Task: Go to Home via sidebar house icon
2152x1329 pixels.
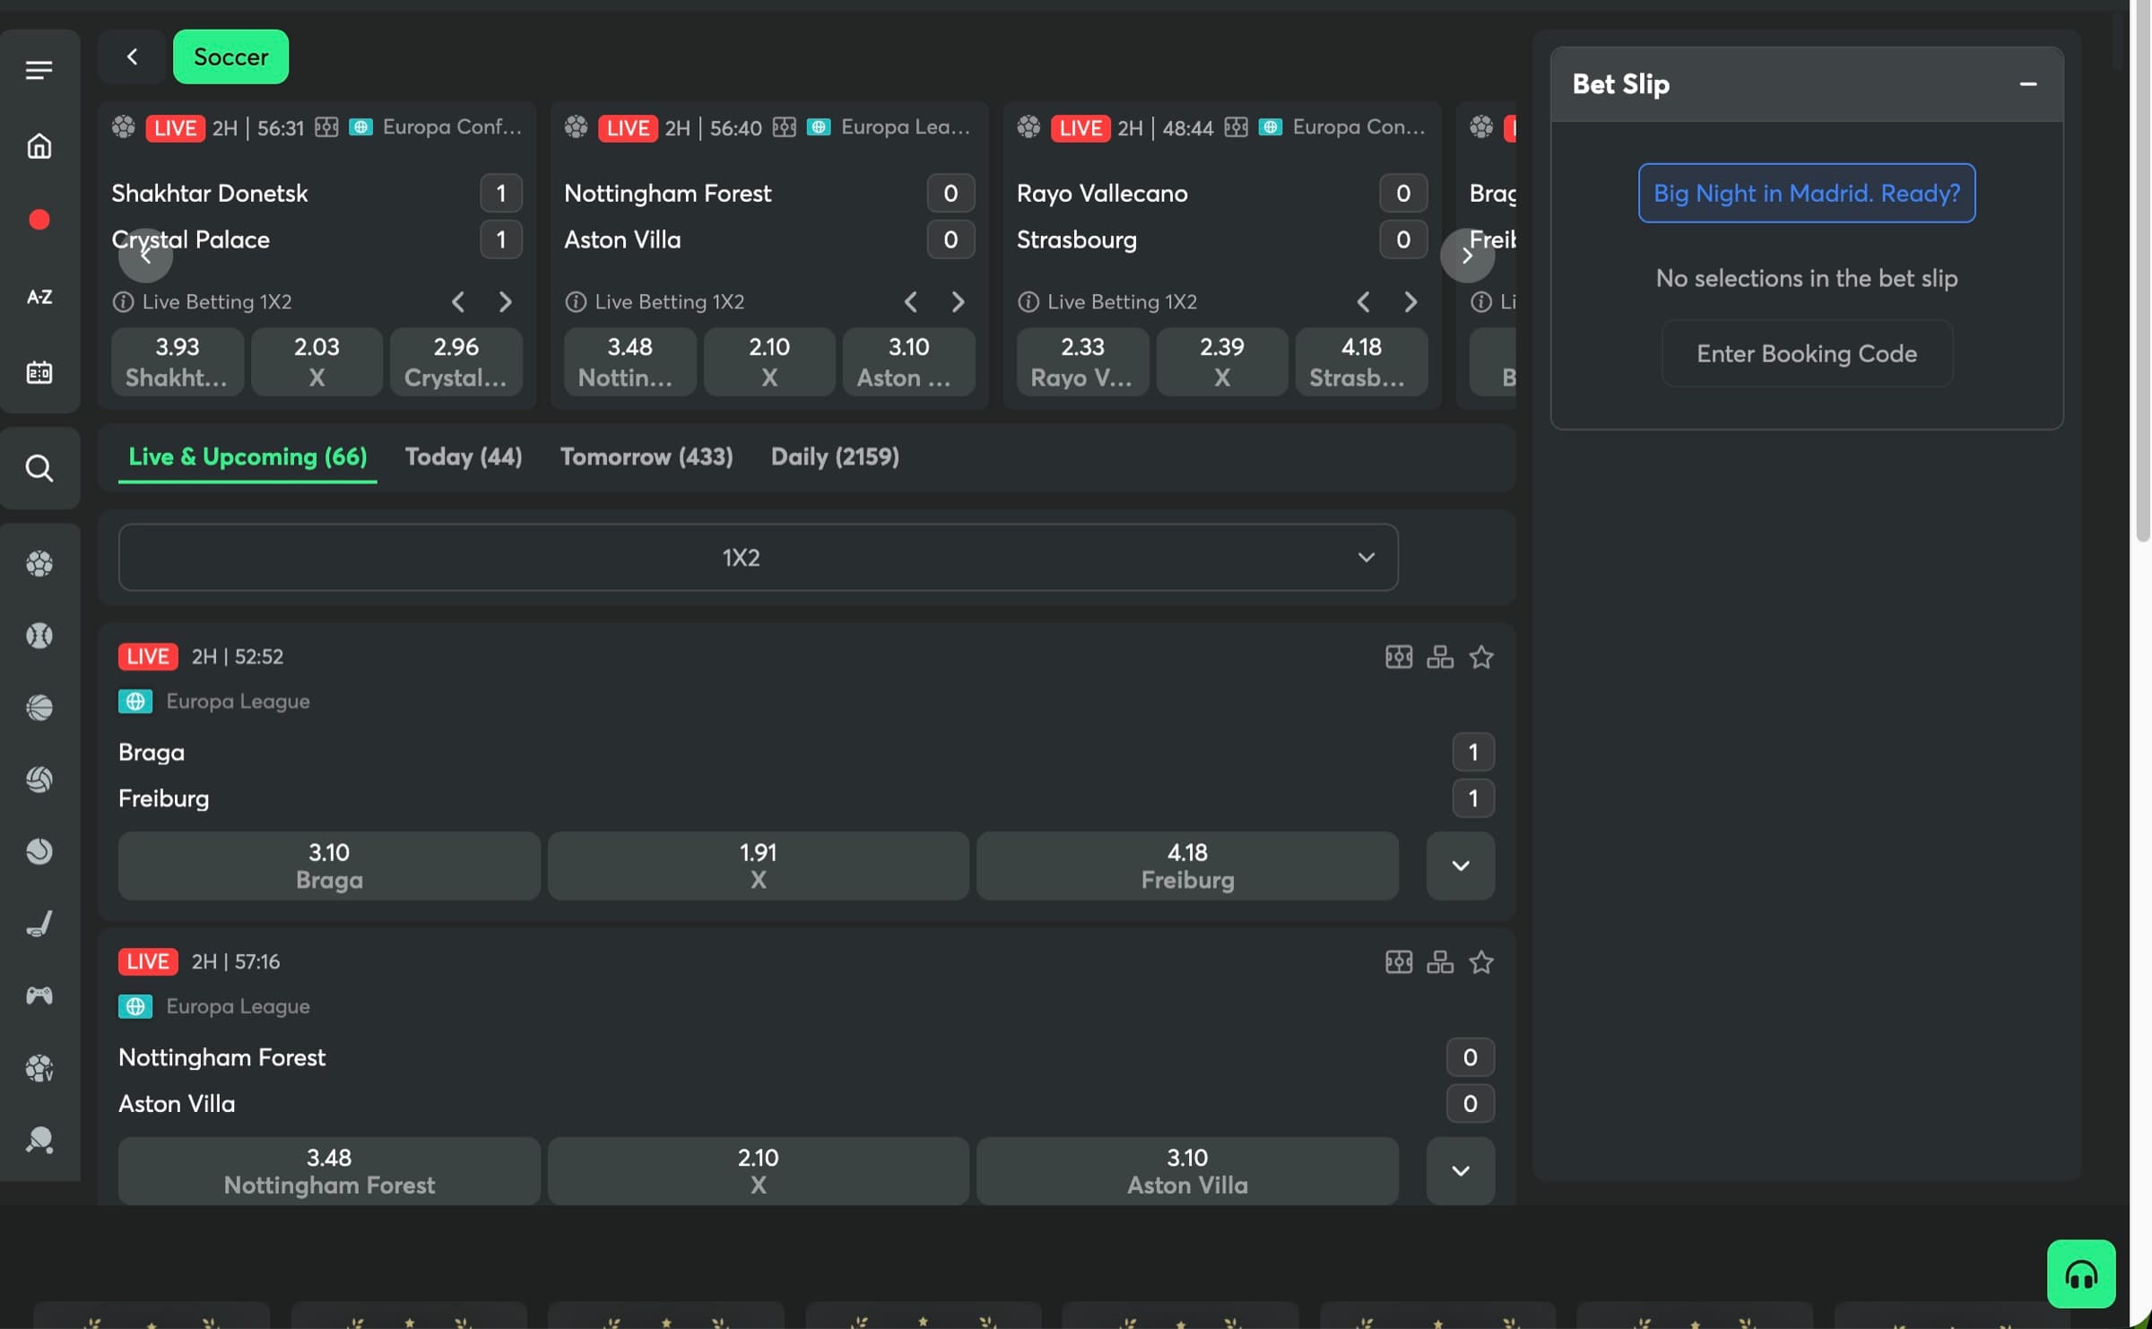Action: coord(39,145)
